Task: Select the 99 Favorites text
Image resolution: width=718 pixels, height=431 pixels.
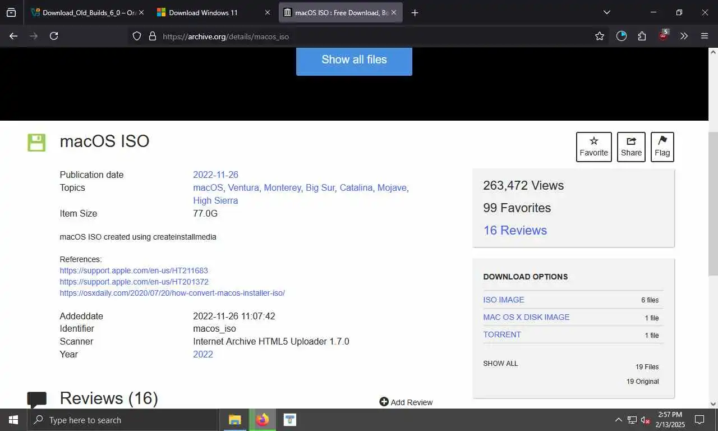Action: coord(517,208)
